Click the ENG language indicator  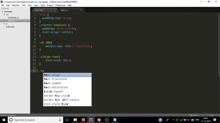point(197,120)
